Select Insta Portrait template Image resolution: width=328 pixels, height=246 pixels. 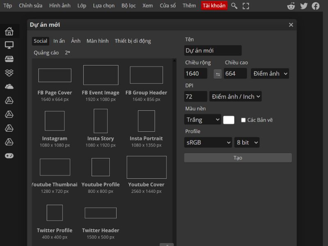(x=146, y=129)
